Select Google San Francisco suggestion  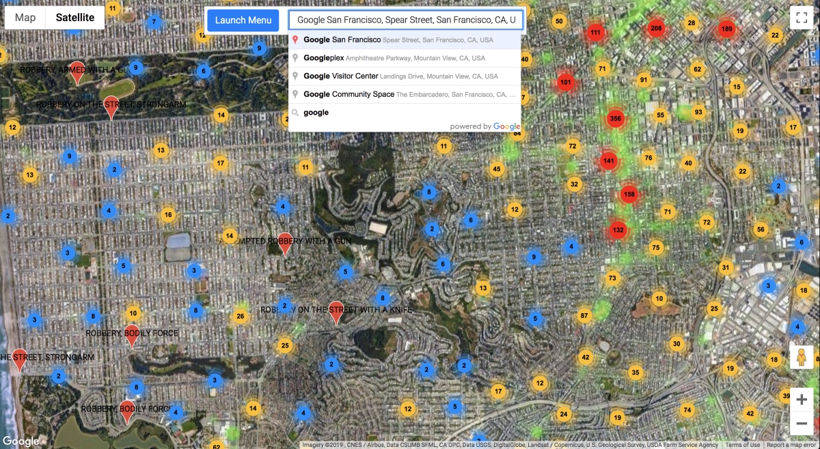point(405,40)
